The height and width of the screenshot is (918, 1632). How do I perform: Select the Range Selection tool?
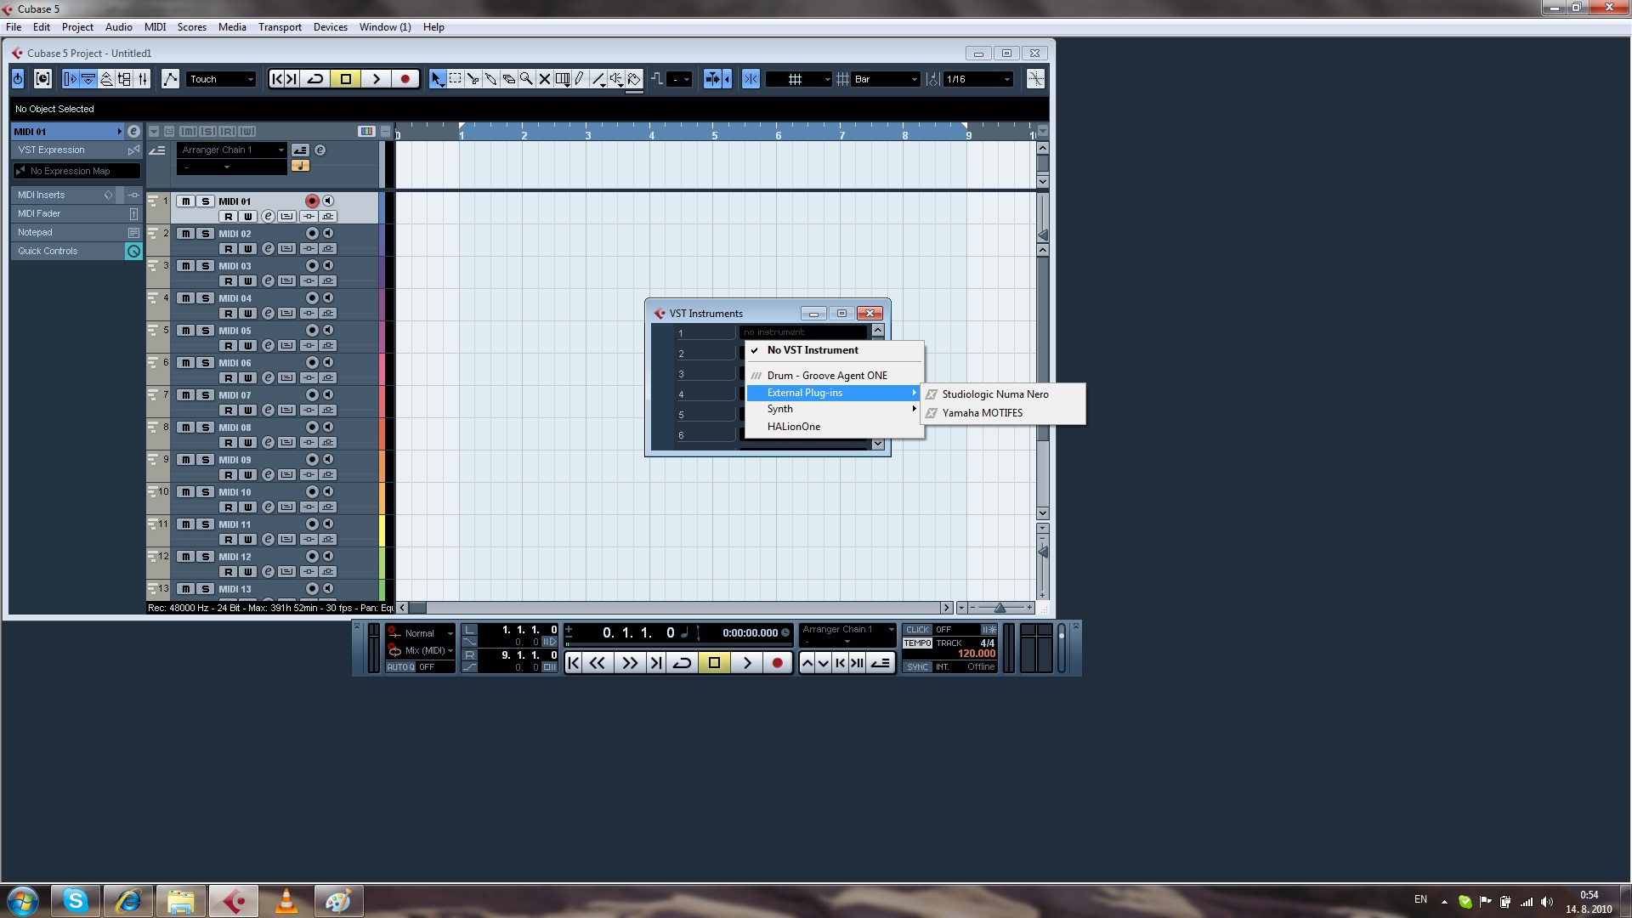coord(456,79)
